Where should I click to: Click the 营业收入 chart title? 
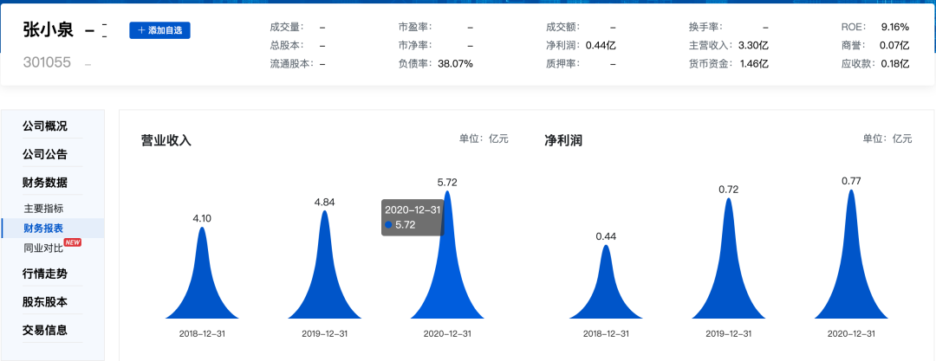[166, 141]
